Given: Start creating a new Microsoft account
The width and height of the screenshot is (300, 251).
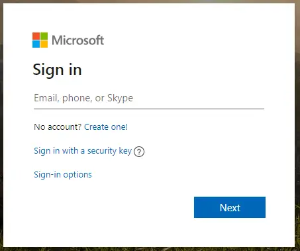Looking at the screenshot, I should [x=106, y=127].
